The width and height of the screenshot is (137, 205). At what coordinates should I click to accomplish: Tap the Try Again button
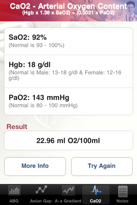(102, 166)
